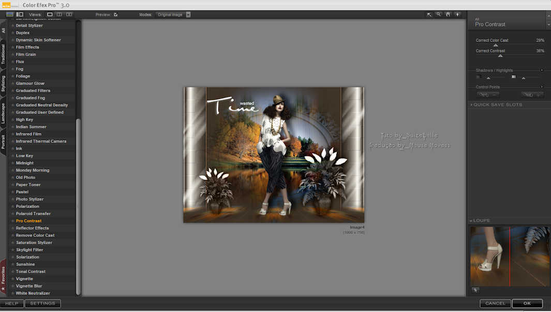
Task: Select the White Neutralizer filter
Action: [33, 293]
